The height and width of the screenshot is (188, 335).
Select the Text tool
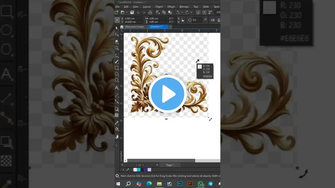[117, 87]
